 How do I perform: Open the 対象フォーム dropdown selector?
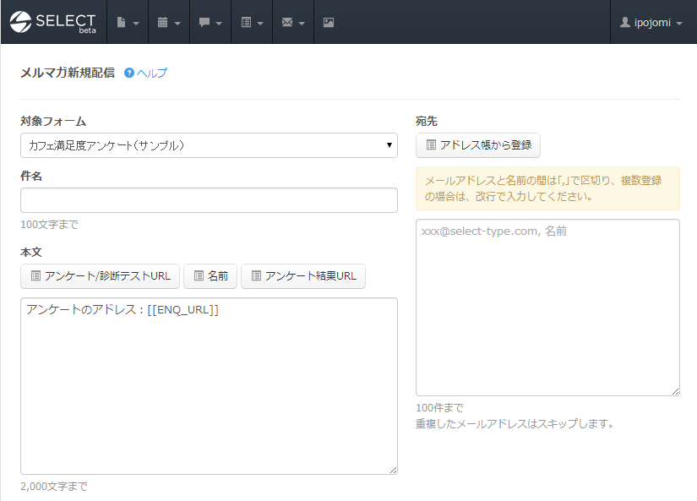pos(209,145)
